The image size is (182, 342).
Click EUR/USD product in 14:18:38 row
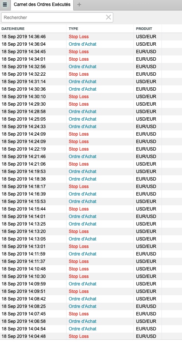pos(146,179)
